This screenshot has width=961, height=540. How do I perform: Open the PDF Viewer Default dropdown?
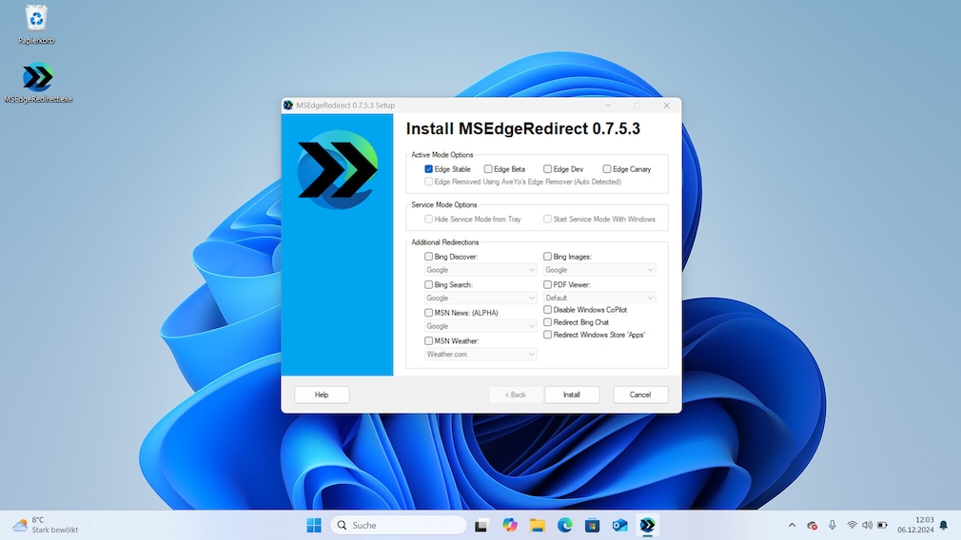[x=598, y=298]
